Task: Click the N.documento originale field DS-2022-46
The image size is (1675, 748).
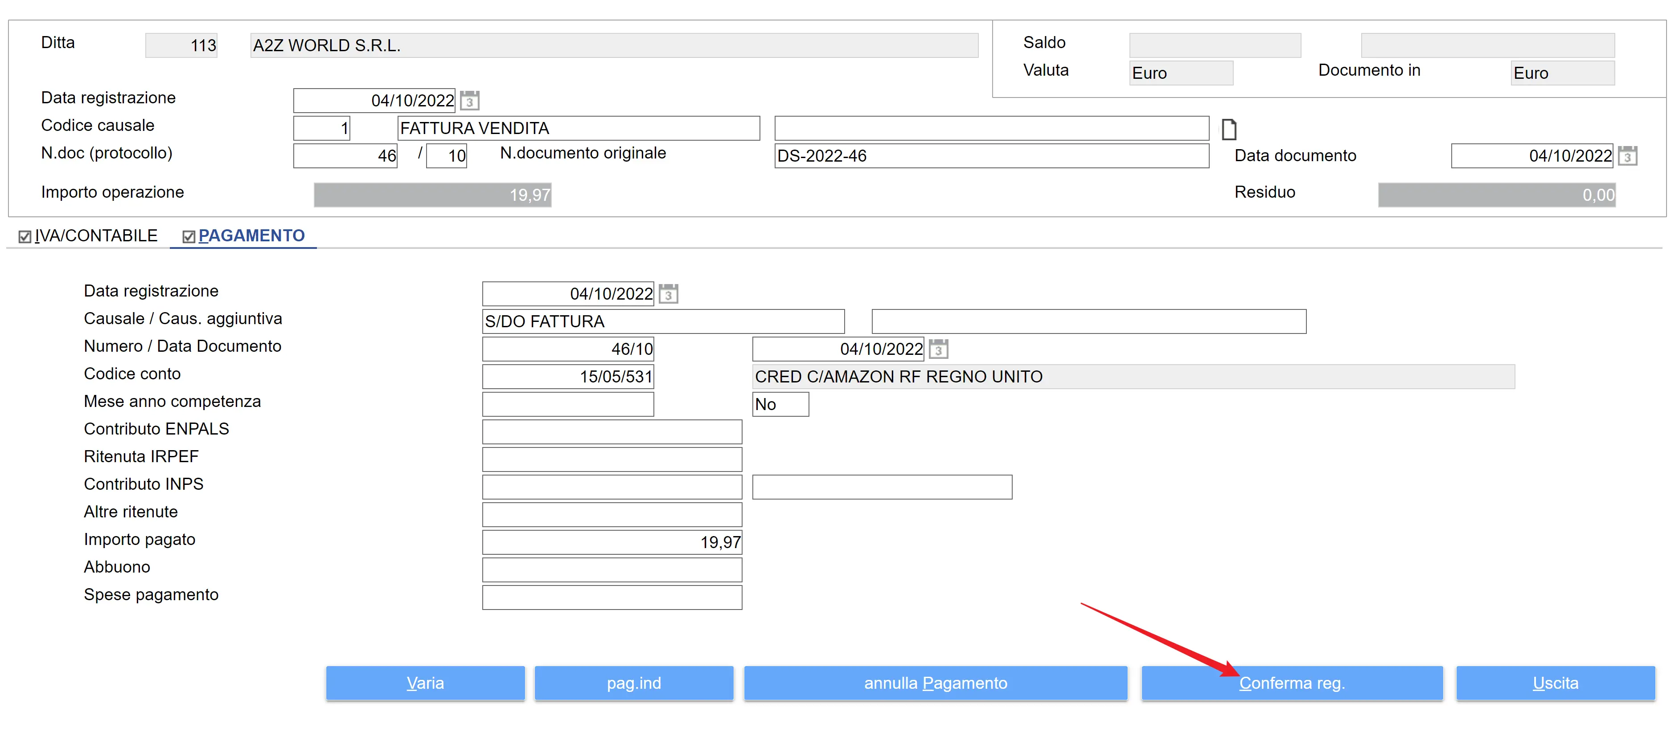Action: click(x=991, y=156)
